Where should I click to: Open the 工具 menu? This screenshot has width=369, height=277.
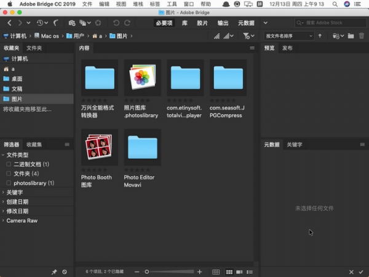[x=172, y=4]
